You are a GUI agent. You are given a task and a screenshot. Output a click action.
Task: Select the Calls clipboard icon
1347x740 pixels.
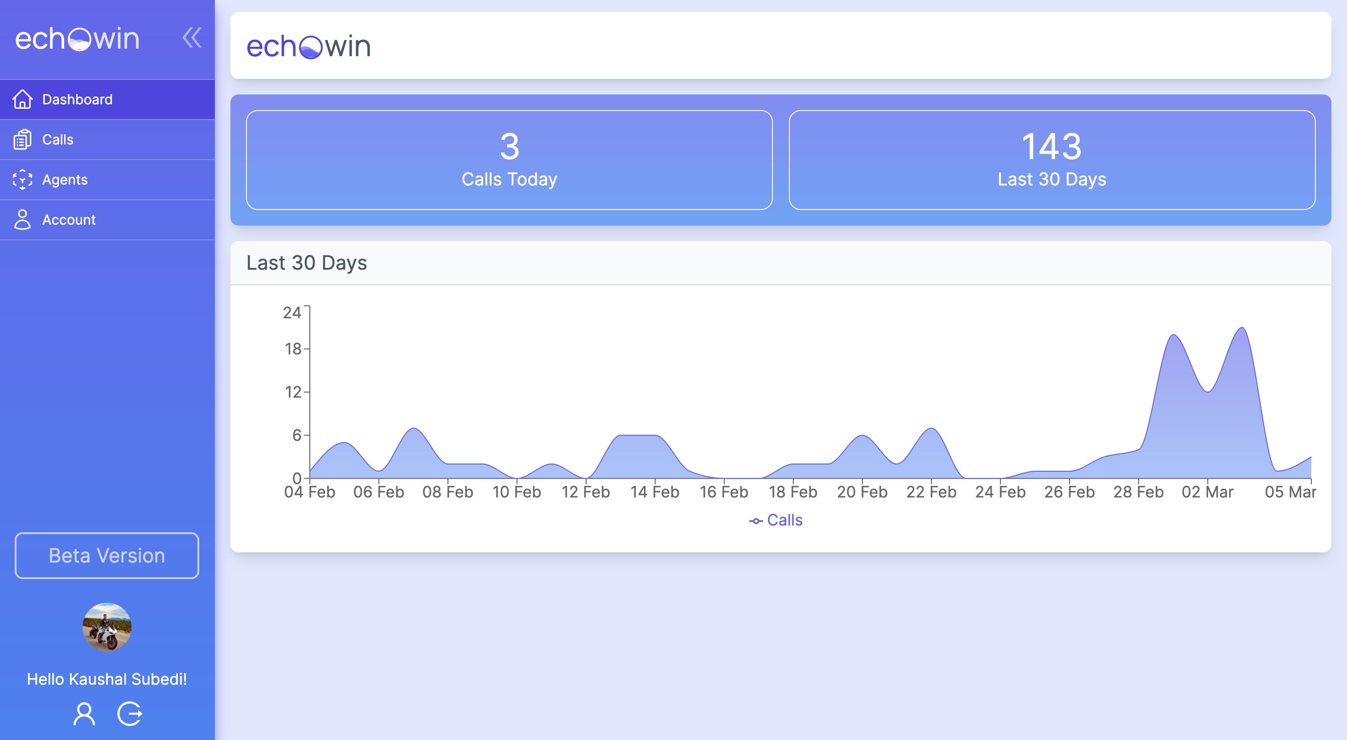[x=22, y=139]
